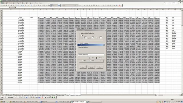This screenshot has width=183, height=103.
Task: Click the vertical scrollbar of the worksheet
Action: tap(182, 51)
